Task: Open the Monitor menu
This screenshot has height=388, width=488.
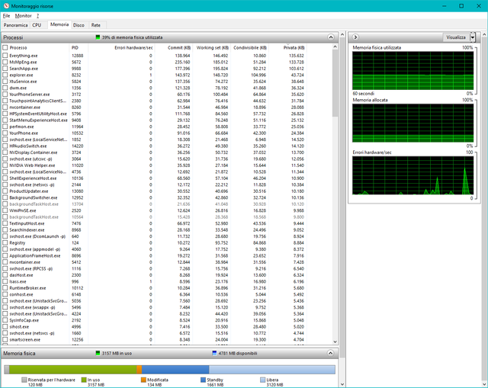Action: (x=24, y=15)
